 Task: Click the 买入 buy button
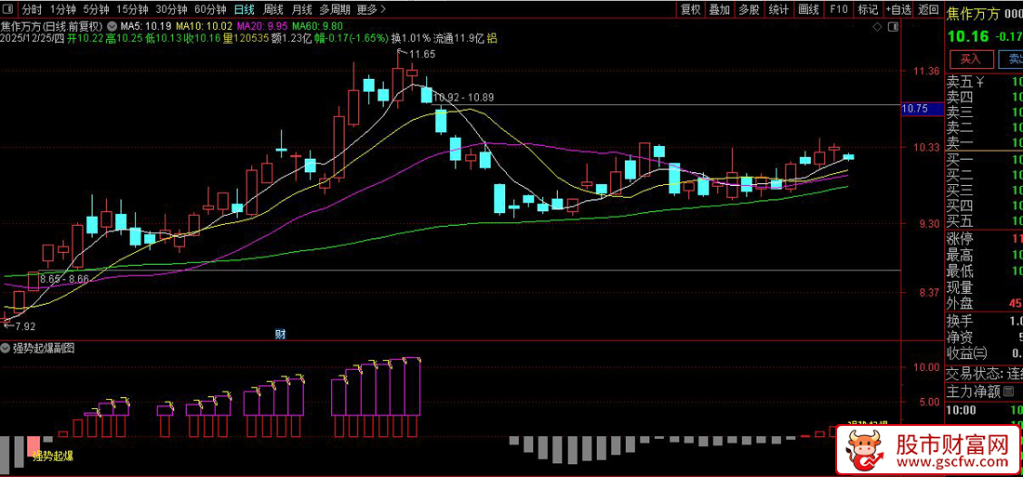pyautogui.click(x=970, y=60)
